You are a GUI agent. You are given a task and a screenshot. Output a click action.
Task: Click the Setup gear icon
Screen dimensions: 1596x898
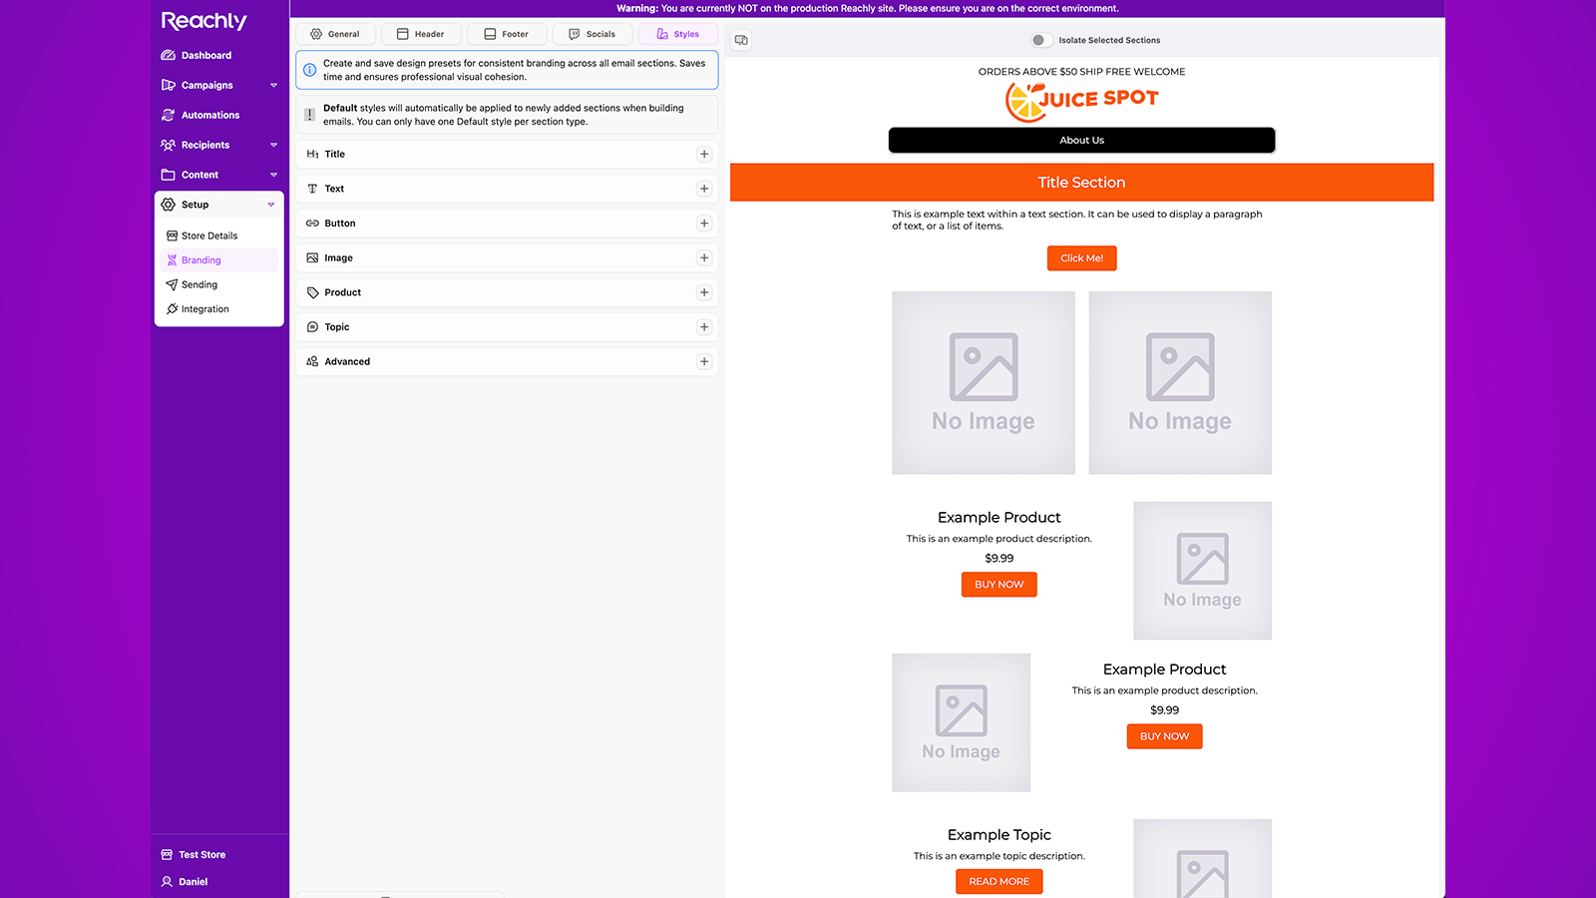(x=169, y=205)
